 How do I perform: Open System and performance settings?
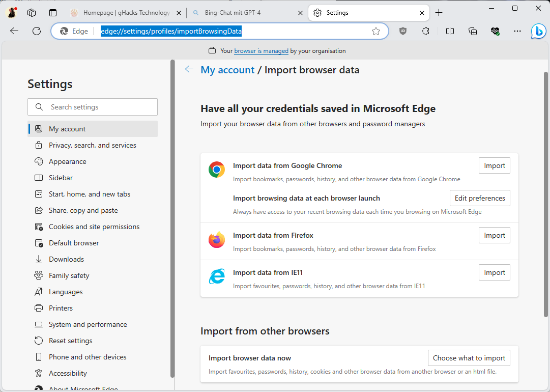pos(93,325)
